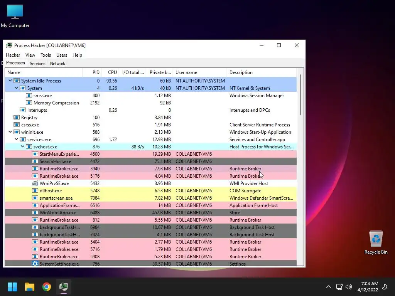Select the backgroundTaskH... row with PID 6984
Screen dimensions: 395x296
pyautogui.click(x=151, y=227)
